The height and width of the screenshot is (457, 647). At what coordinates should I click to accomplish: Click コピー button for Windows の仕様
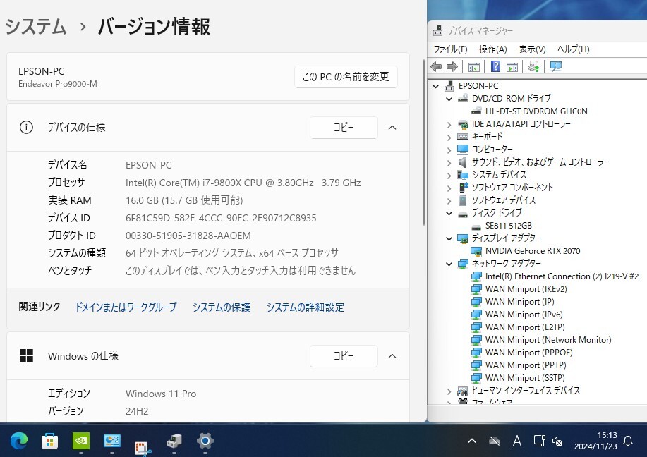point(344,356)
